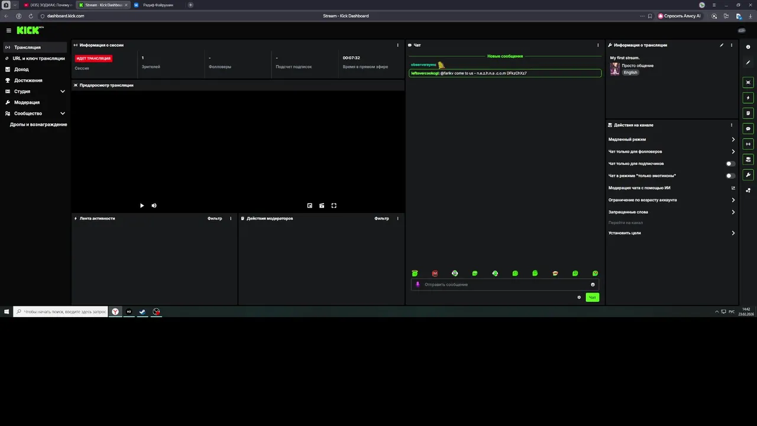Open URL и ключ трансляции in the sidebar

click(x=35, y=58)
